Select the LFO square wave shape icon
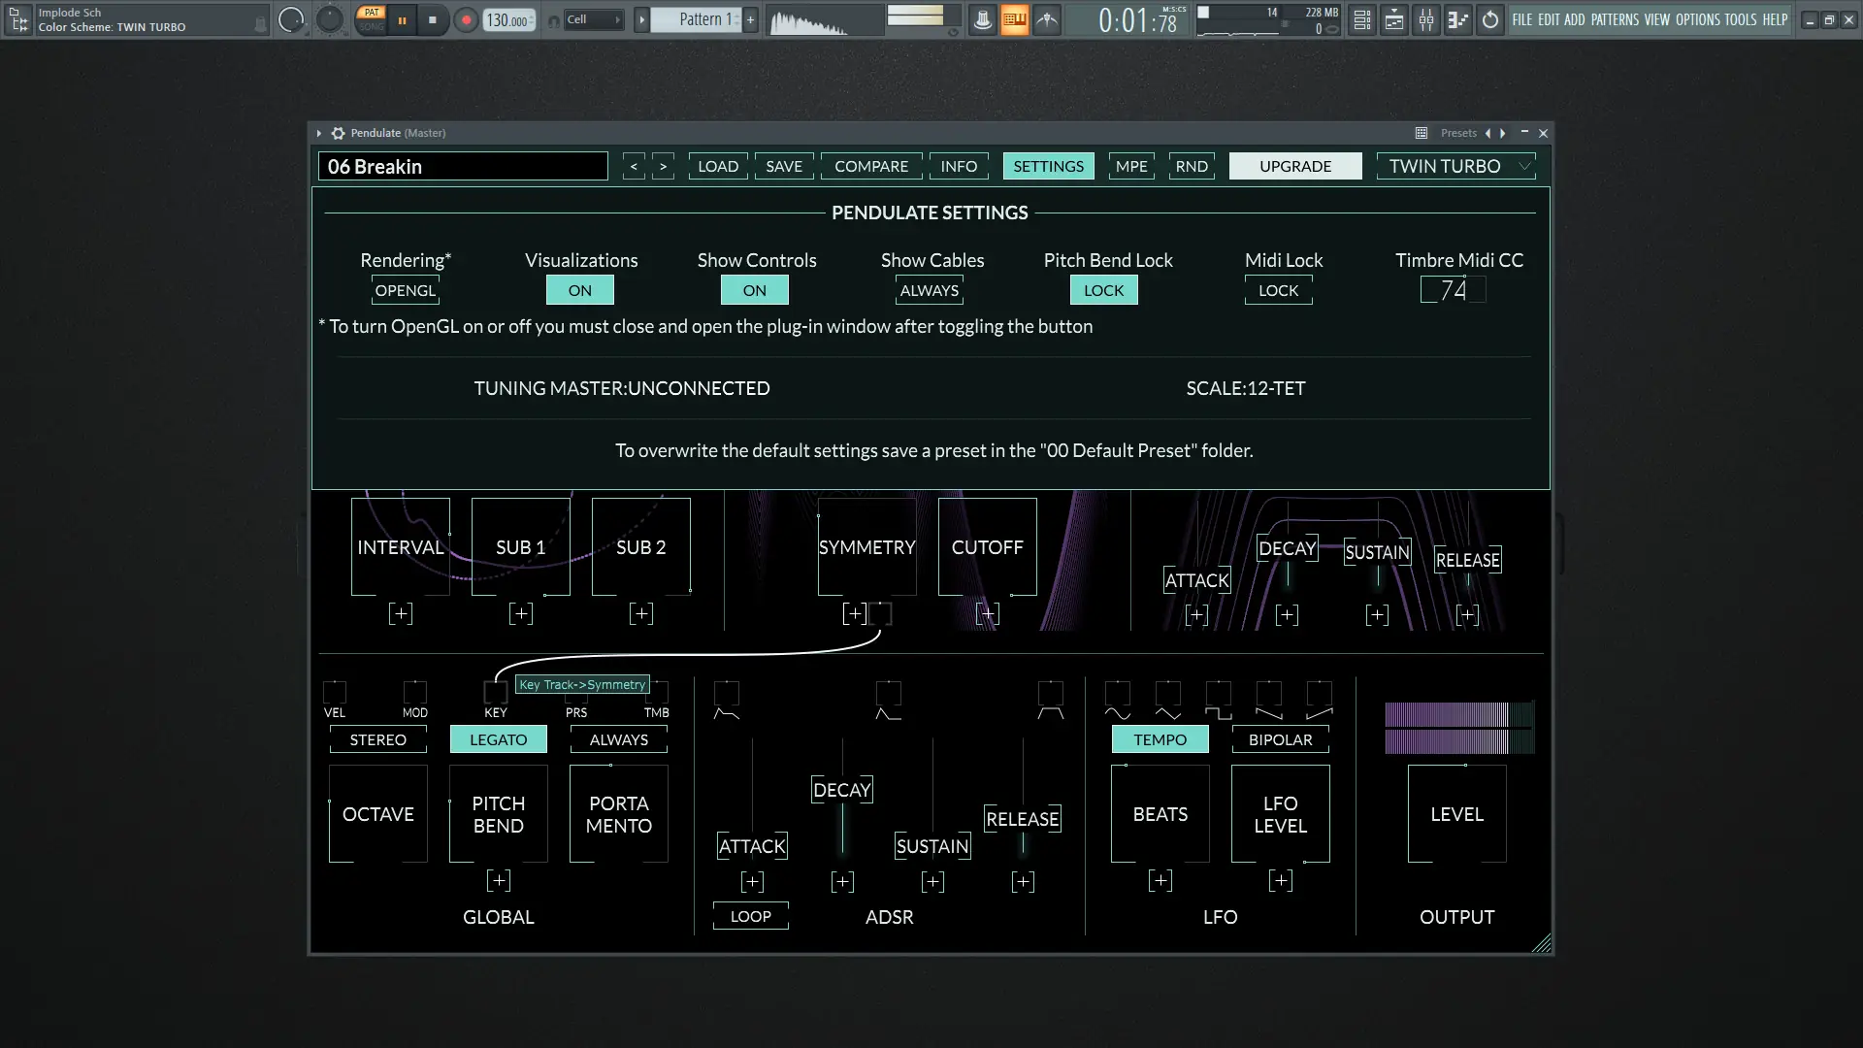This screenshot has height=1048, width=1863. pos(1218,713)
